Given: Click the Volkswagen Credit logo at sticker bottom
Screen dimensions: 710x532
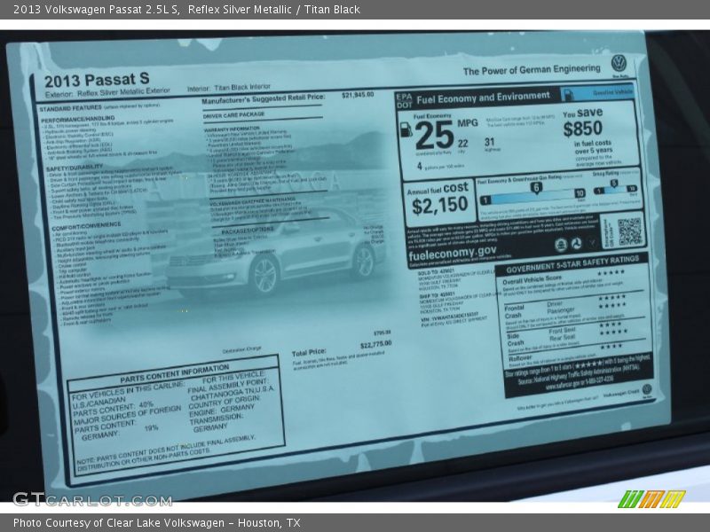Looking at the screenshot, I should point(647,388).
